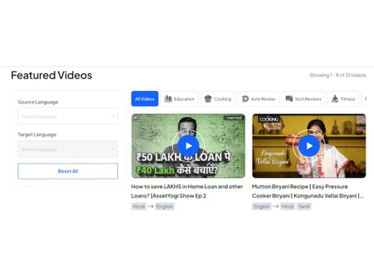
Task: Open the Auto Review category tab
Action: (x=258, y=99)
